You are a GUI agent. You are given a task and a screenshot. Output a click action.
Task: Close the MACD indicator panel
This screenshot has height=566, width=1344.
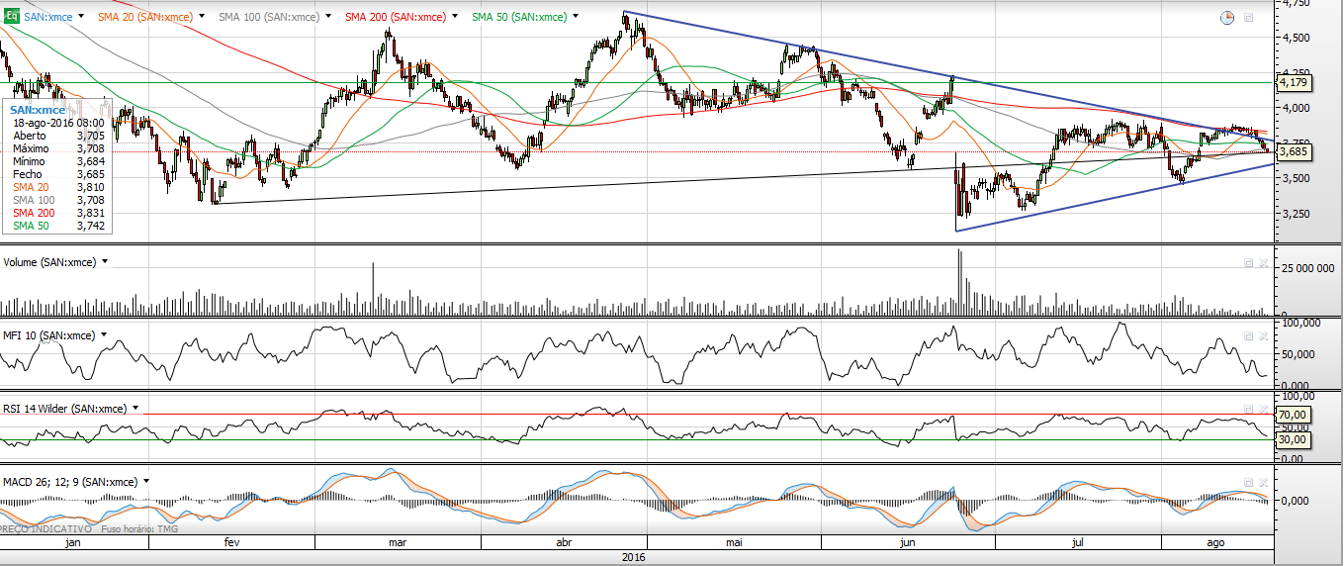pyautogui.click(x=1262, y=482)
